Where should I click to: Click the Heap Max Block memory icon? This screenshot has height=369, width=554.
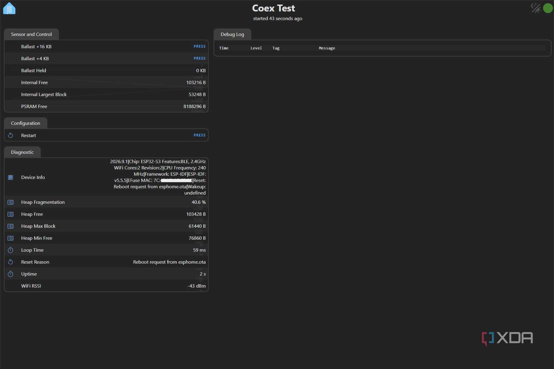tap(10, 226)
